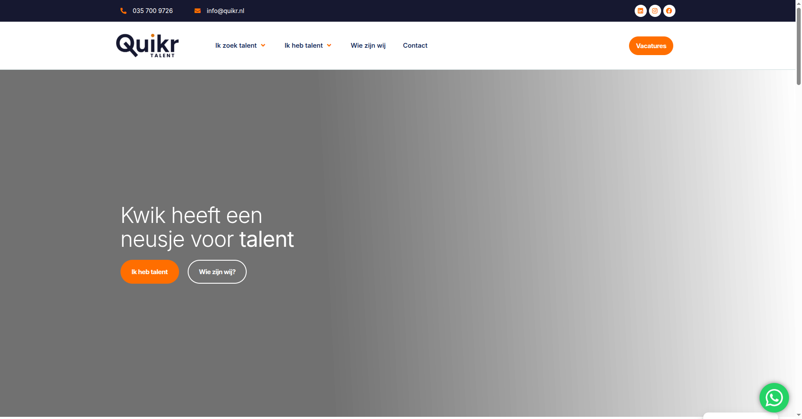
Task: Click the scrollbar down arrow
Action: point(799,415)
